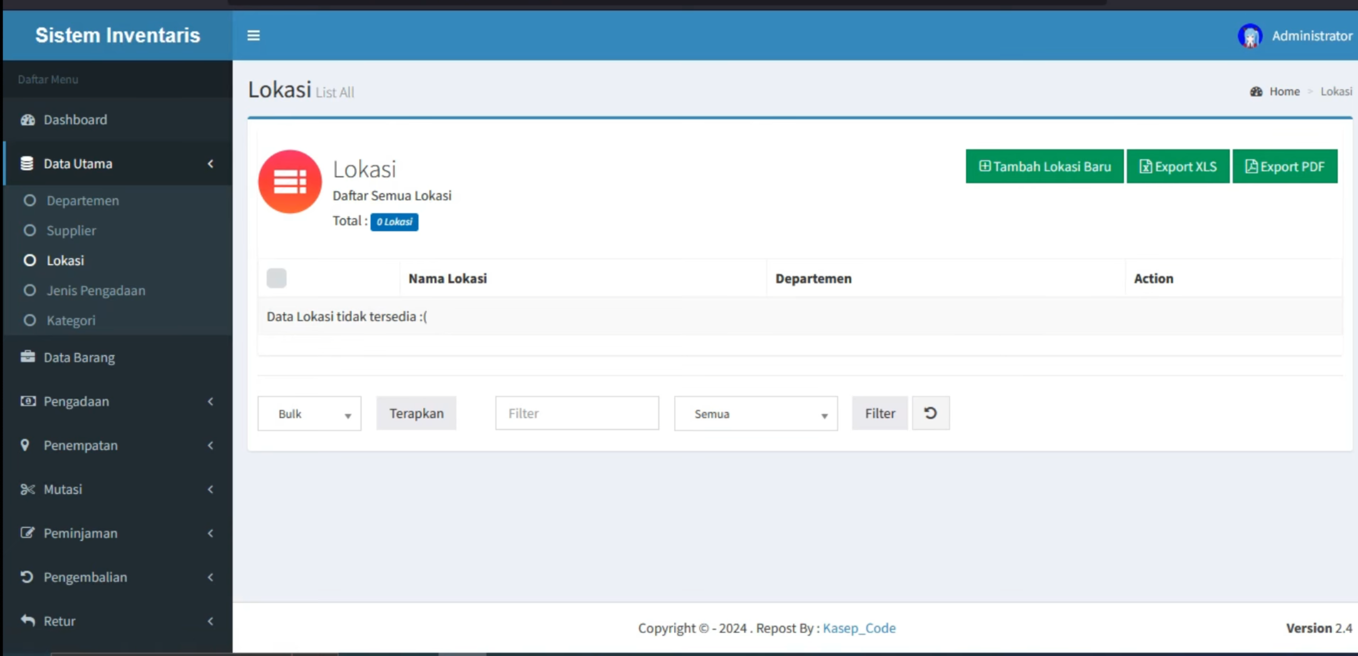This screenshot has height=656, width=1358.
Task: Click the Administrator avatar icon
Action: (1250, 36)
